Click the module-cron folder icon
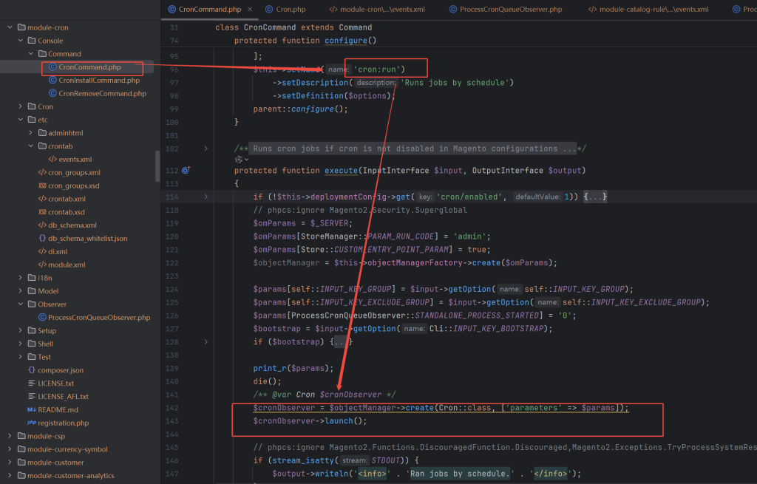Screen dimensions: 757x484 point(21,27)
